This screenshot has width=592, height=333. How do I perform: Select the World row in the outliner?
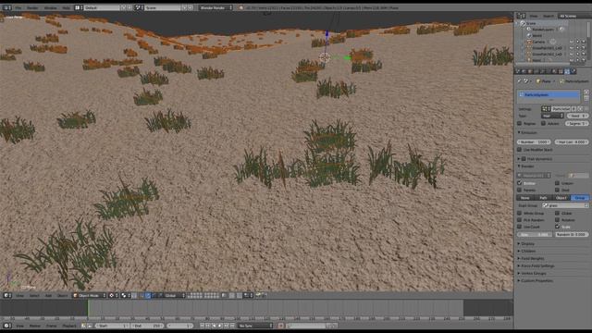click(536, 35)
